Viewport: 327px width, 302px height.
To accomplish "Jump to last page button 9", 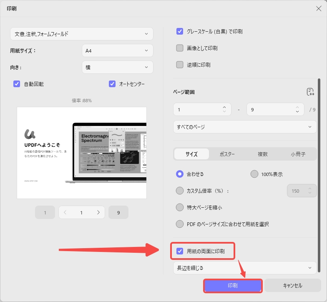I will [118, 212].
